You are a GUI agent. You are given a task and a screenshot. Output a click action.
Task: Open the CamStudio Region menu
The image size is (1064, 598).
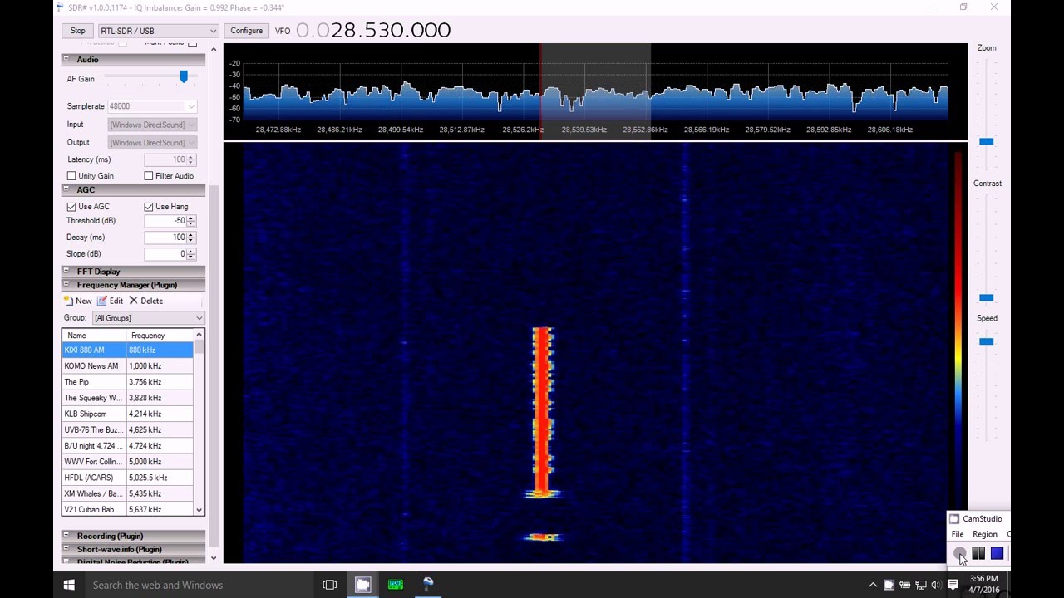click(985, 534)
